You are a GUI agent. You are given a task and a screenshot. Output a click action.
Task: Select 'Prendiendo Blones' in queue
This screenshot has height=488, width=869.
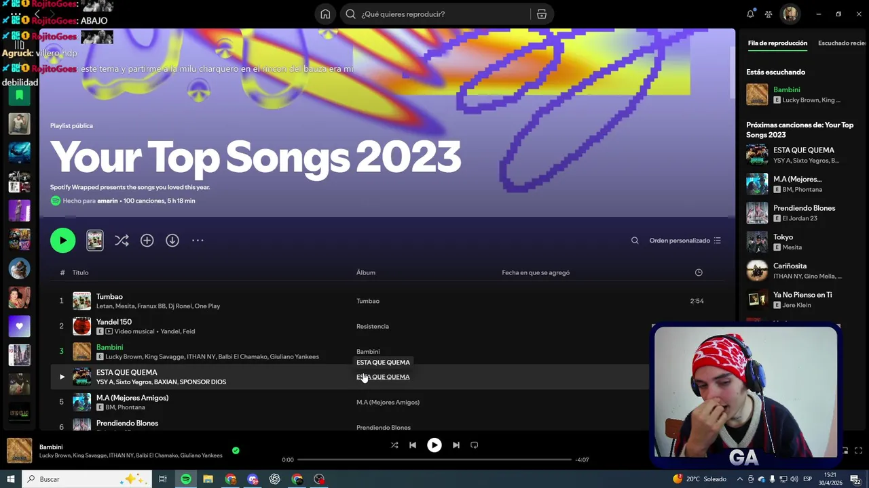pyautogui.click(x=804, y=208)
